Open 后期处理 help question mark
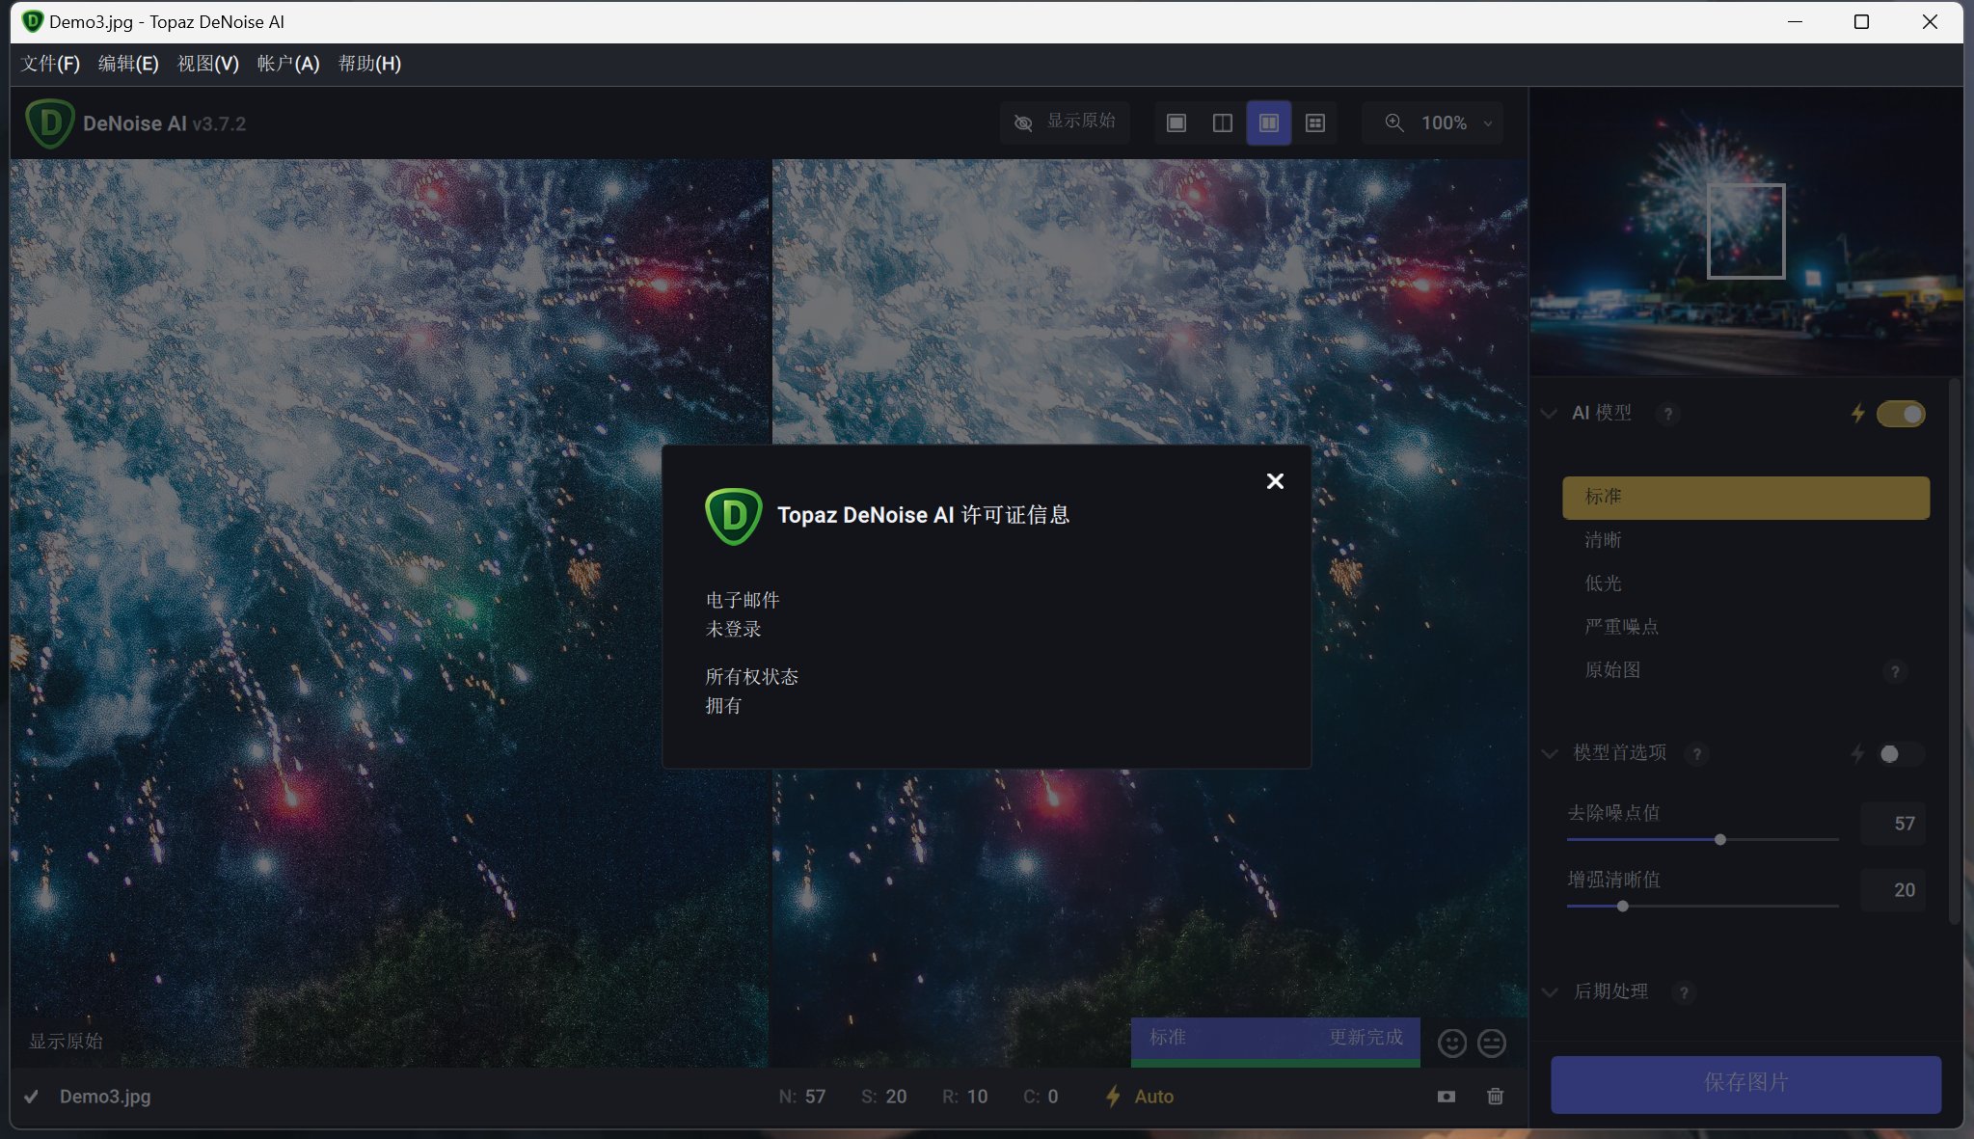This screenshot has width=1974, height=1139. 1684,992
